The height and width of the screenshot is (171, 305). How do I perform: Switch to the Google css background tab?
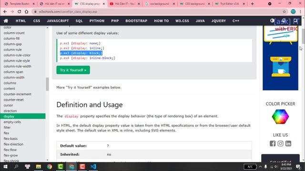(160, 4)
